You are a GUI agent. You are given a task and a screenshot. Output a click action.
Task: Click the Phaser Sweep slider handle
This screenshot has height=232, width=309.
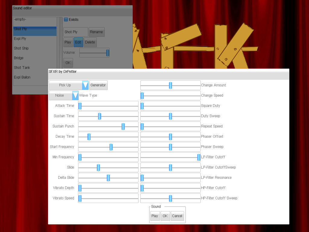coord(170,147)
